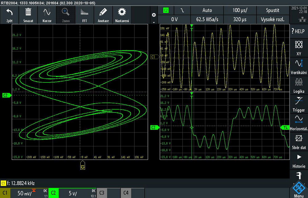
Task: Select the yellow C1 measurement label
Action: tap(3, 183)
